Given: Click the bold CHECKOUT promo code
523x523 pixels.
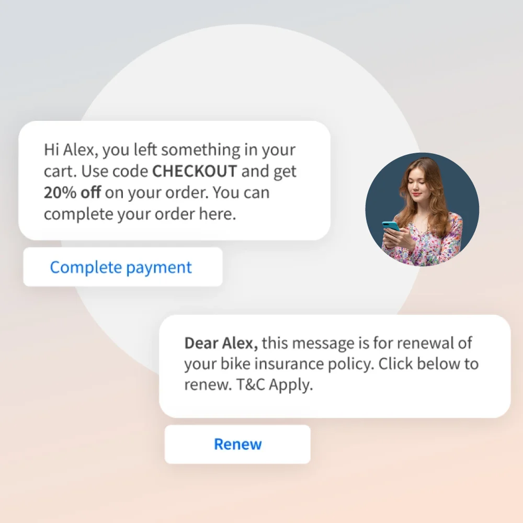Looking at the screenshot, I should (195, 171).
